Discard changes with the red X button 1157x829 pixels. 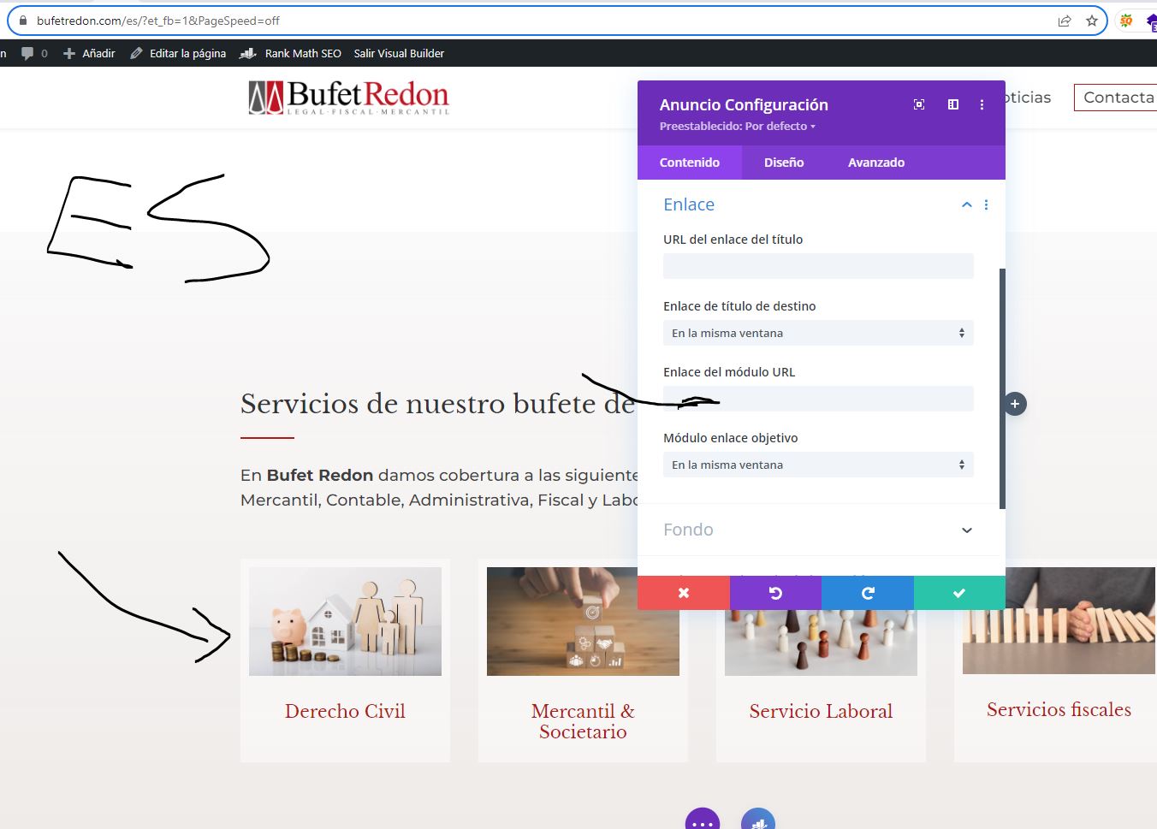684,593
